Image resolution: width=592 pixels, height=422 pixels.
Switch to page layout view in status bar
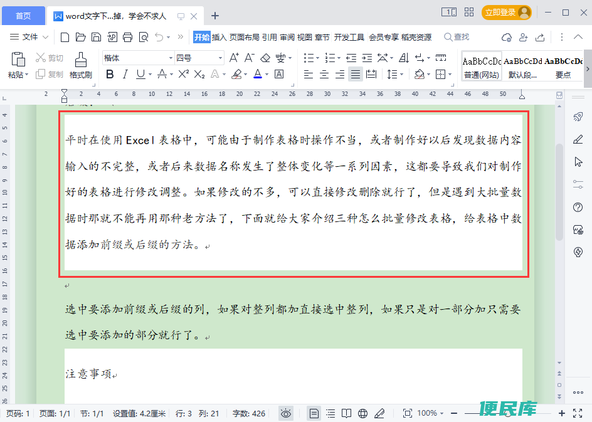(x=314, y=413)
